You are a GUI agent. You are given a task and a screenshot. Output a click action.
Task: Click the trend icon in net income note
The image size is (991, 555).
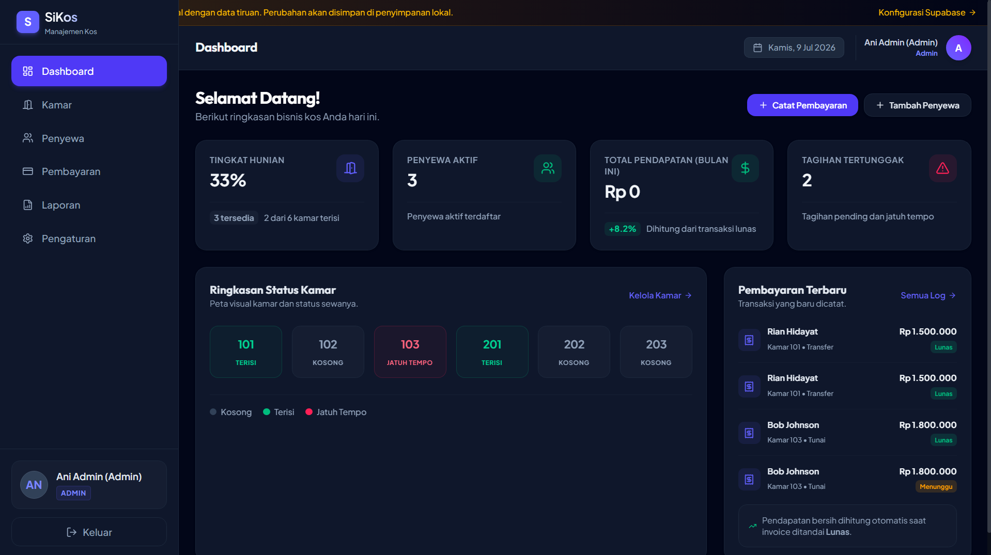pyautogui.click(x=753, y=526)
